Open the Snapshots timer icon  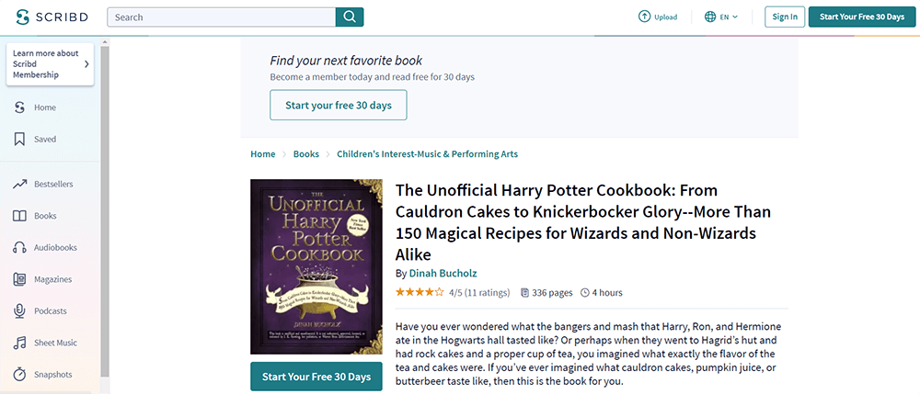click(x=19, y=375)
